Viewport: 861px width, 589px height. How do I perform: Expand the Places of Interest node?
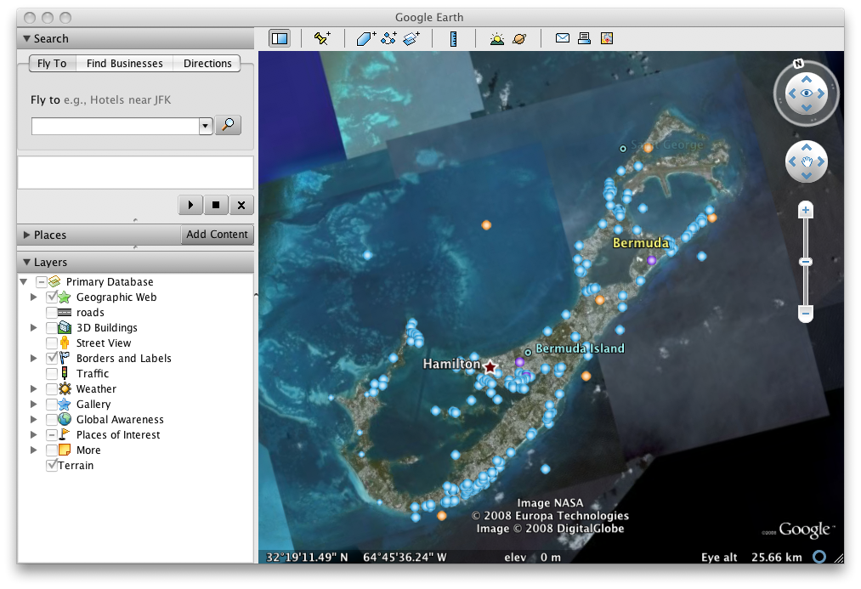coord(33,435)
